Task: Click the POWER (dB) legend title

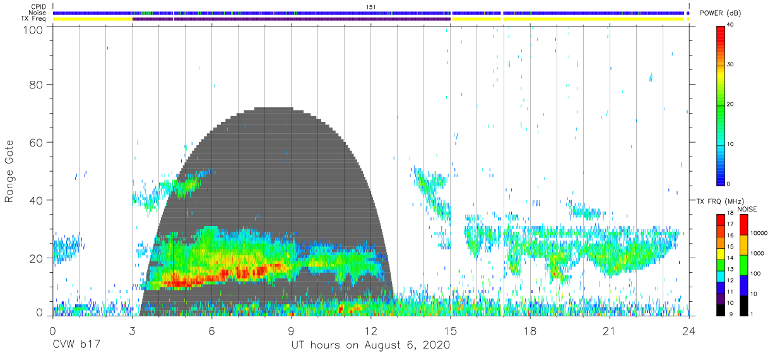Action: click(x=721, y=13)
